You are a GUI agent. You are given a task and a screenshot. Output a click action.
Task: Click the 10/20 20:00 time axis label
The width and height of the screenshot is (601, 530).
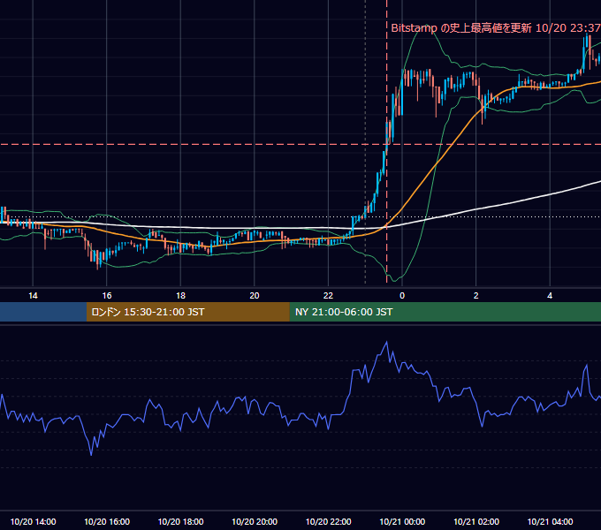[255, 521]
